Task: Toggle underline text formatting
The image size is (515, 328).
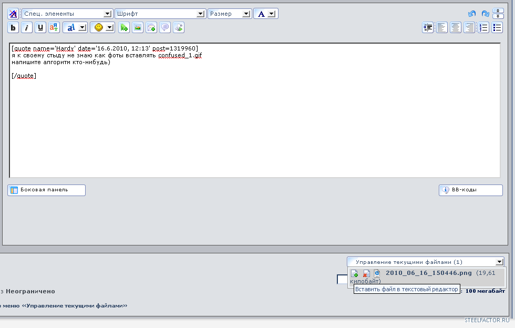Action: tap(40, 27)
